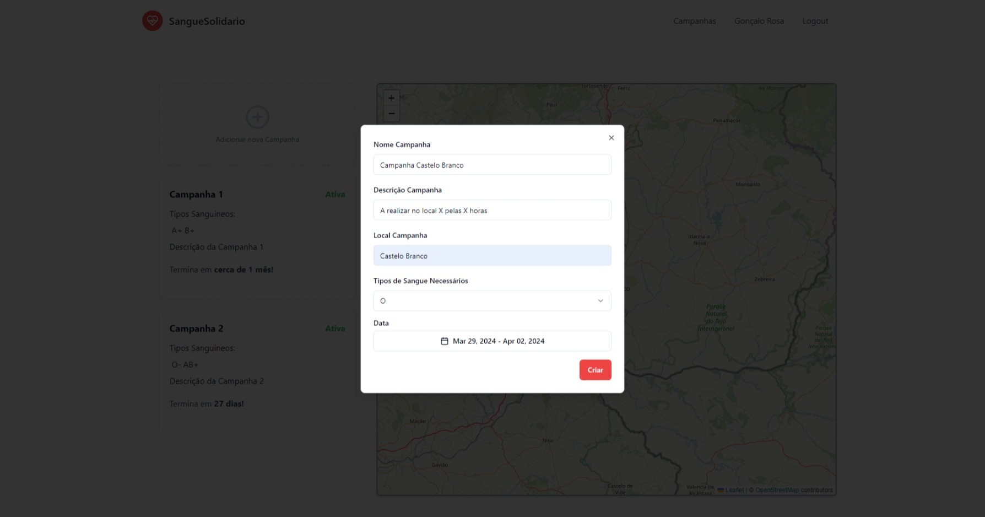The image size is (985, 517).
Task: Click 'Termina em 27 dias!' text
Action: [x=207, y=404]
